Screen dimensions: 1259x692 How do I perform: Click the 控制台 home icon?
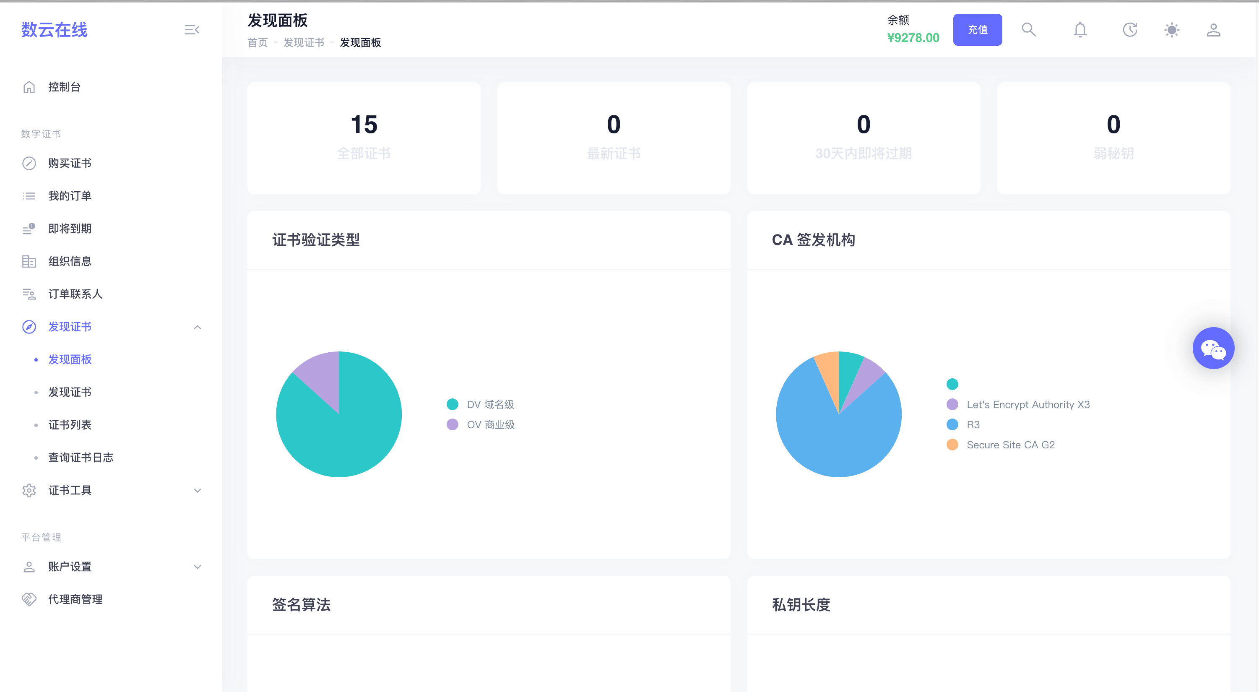[29, 87]
